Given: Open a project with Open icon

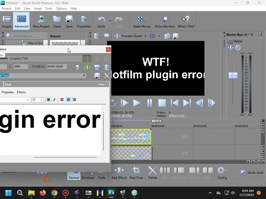Looking at the screenshot, I should point(57,21).
